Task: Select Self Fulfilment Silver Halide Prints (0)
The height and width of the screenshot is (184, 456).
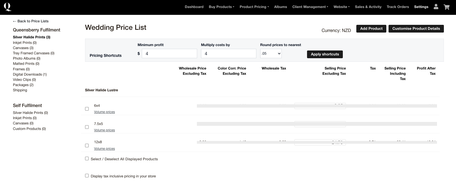Action: (x=31, y=113)
